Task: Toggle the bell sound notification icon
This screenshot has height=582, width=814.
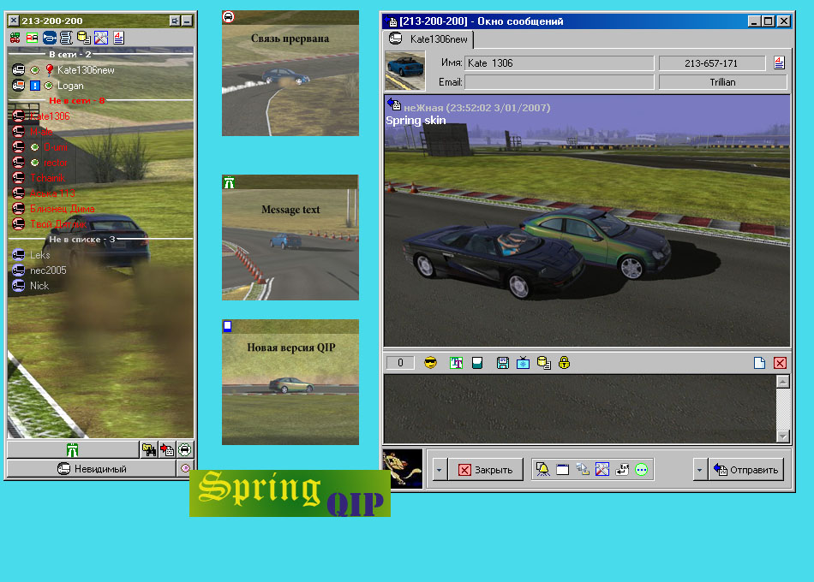Action: [x=543, y=469]
